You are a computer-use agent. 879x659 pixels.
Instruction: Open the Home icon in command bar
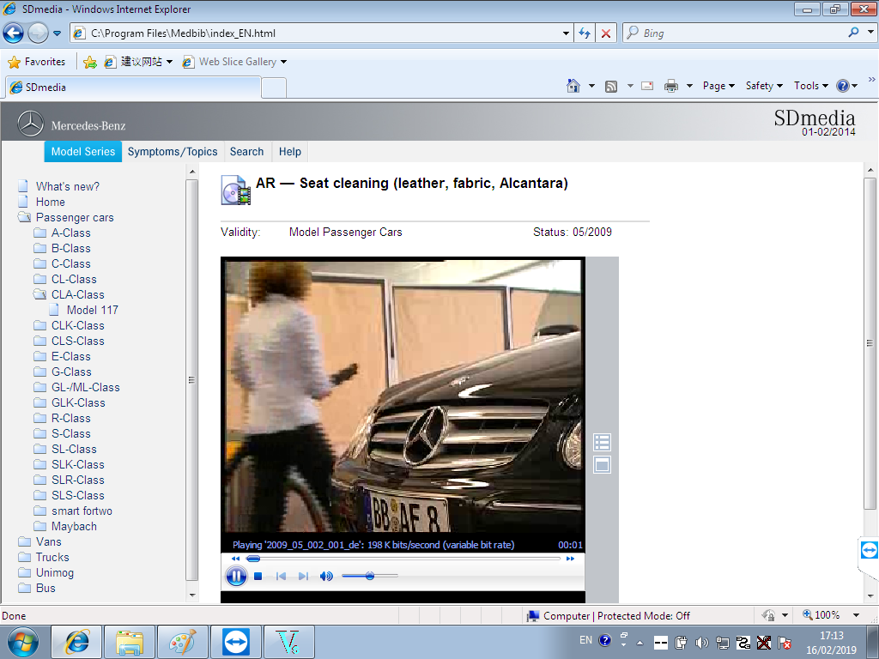(573, 86)
